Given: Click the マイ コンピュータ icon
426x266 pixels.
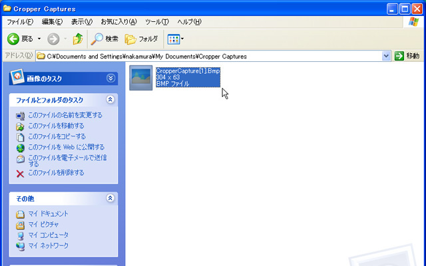Looking at the screenshot, I should click(20, 235).
